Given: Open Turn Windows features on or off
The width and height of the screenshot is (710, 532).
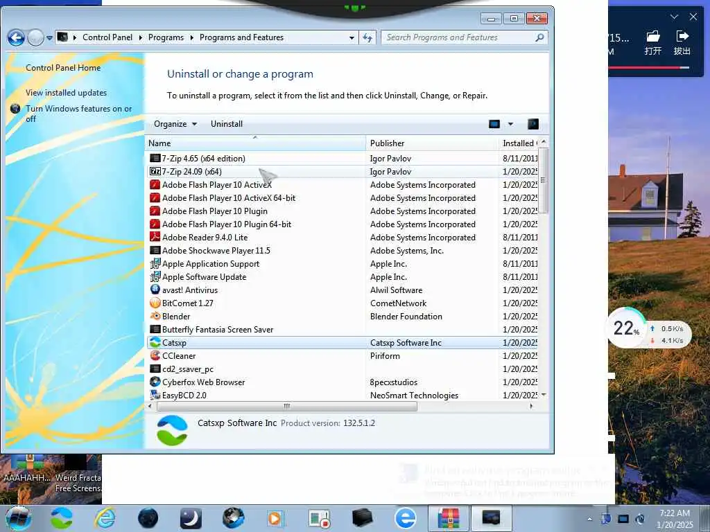Looking at the screenshot, I should [x=78, y=114].
